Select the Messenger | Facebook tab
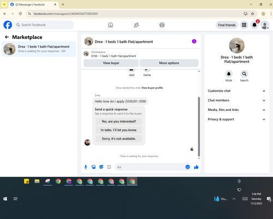The height and width of the screenshot is (219, 273). (34, 4)
